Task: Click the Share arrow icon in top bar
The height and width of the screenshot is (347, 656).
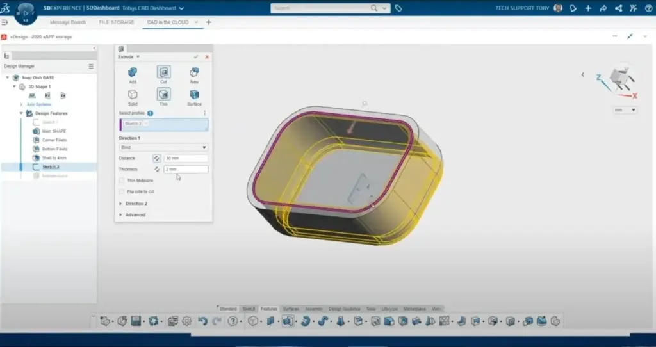Action: coord(603,8)
